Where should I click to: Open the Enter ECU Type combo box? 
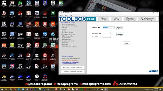pyautogui.click(x=109, y=27)
